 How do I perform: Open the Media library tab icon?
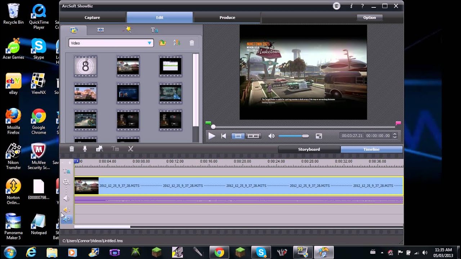pyautogui.click(x=74, y=30)
